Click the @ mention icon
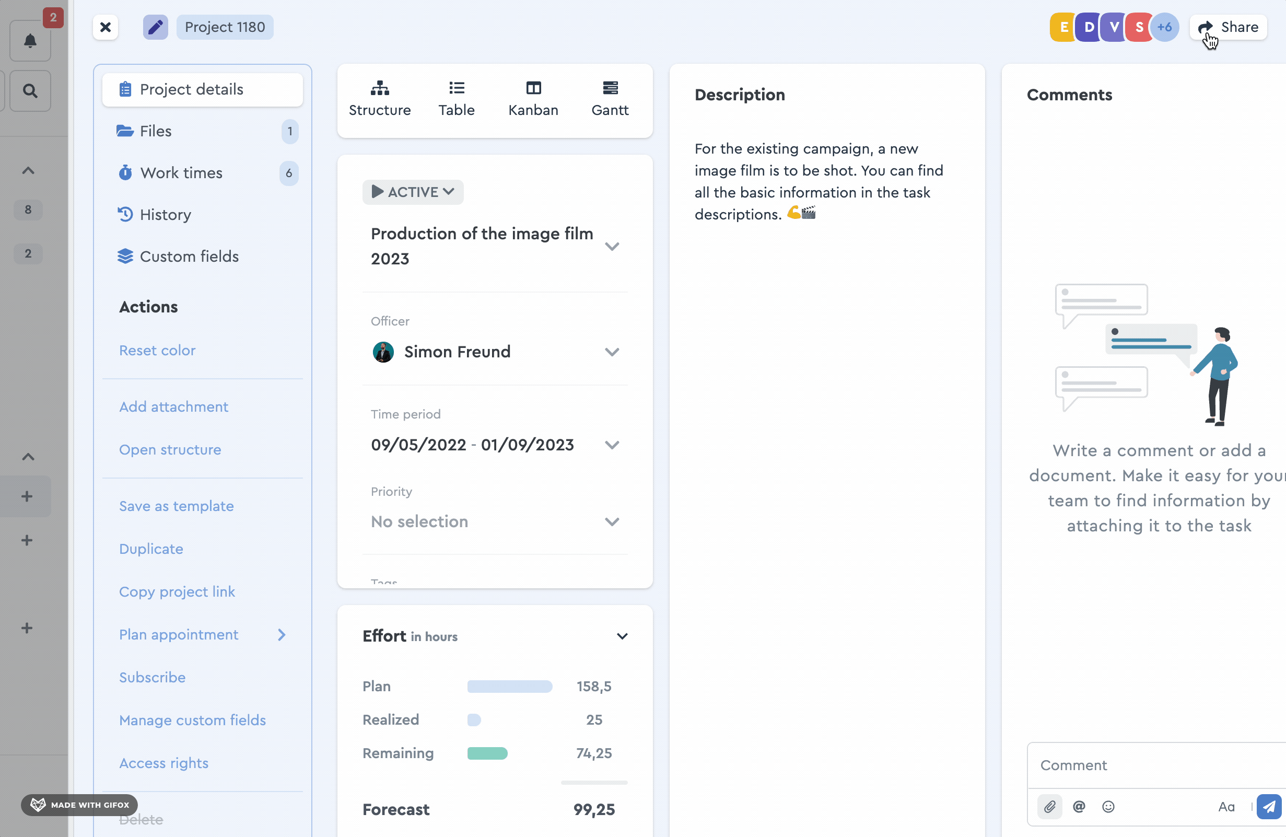 (1079, 807)
